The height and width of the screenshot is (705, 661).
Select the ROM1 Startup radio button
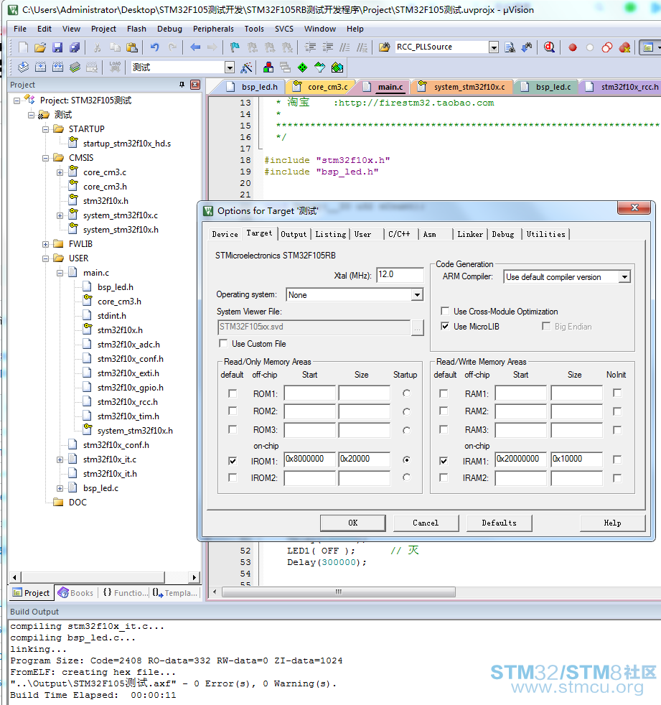click(x=407, y=393)
